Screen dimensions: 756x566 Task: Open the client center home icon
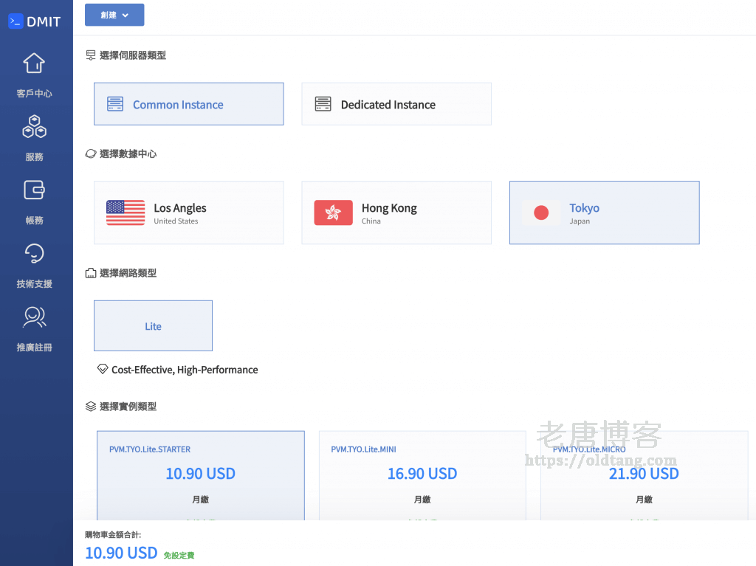tap(34, 63)
